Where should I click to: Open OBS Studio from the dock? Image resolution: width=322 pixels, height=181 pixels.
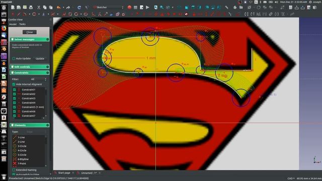(4, 111)
